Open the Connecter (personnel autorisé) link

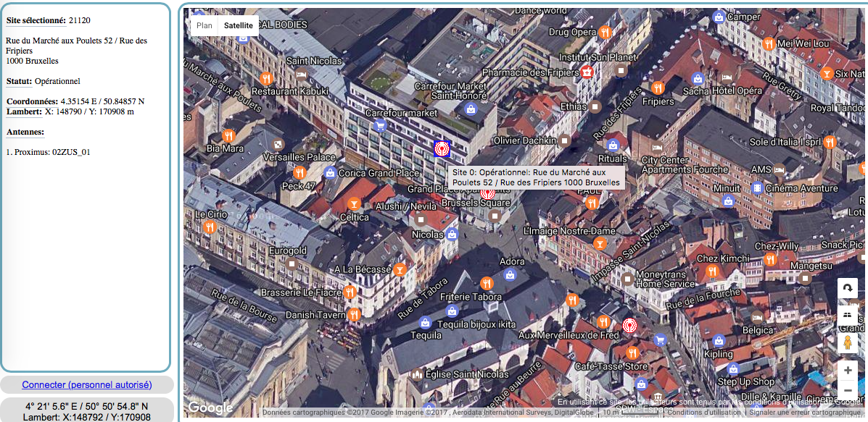(87, 385)
